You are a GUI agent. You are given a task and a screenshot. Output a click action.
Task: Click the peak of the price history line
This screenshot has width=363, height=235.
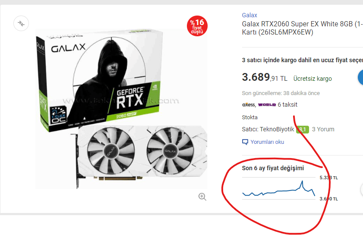point(302,181)
